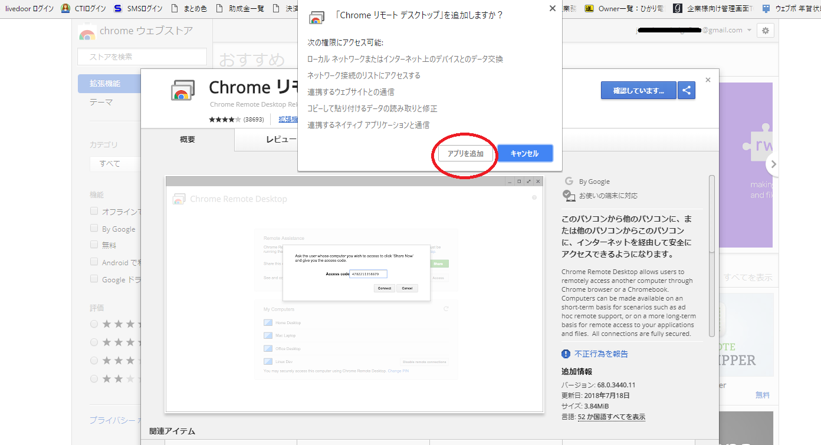Click the Owner一覧 bookmark icon
821x445 pixels.
click(589, 9)
